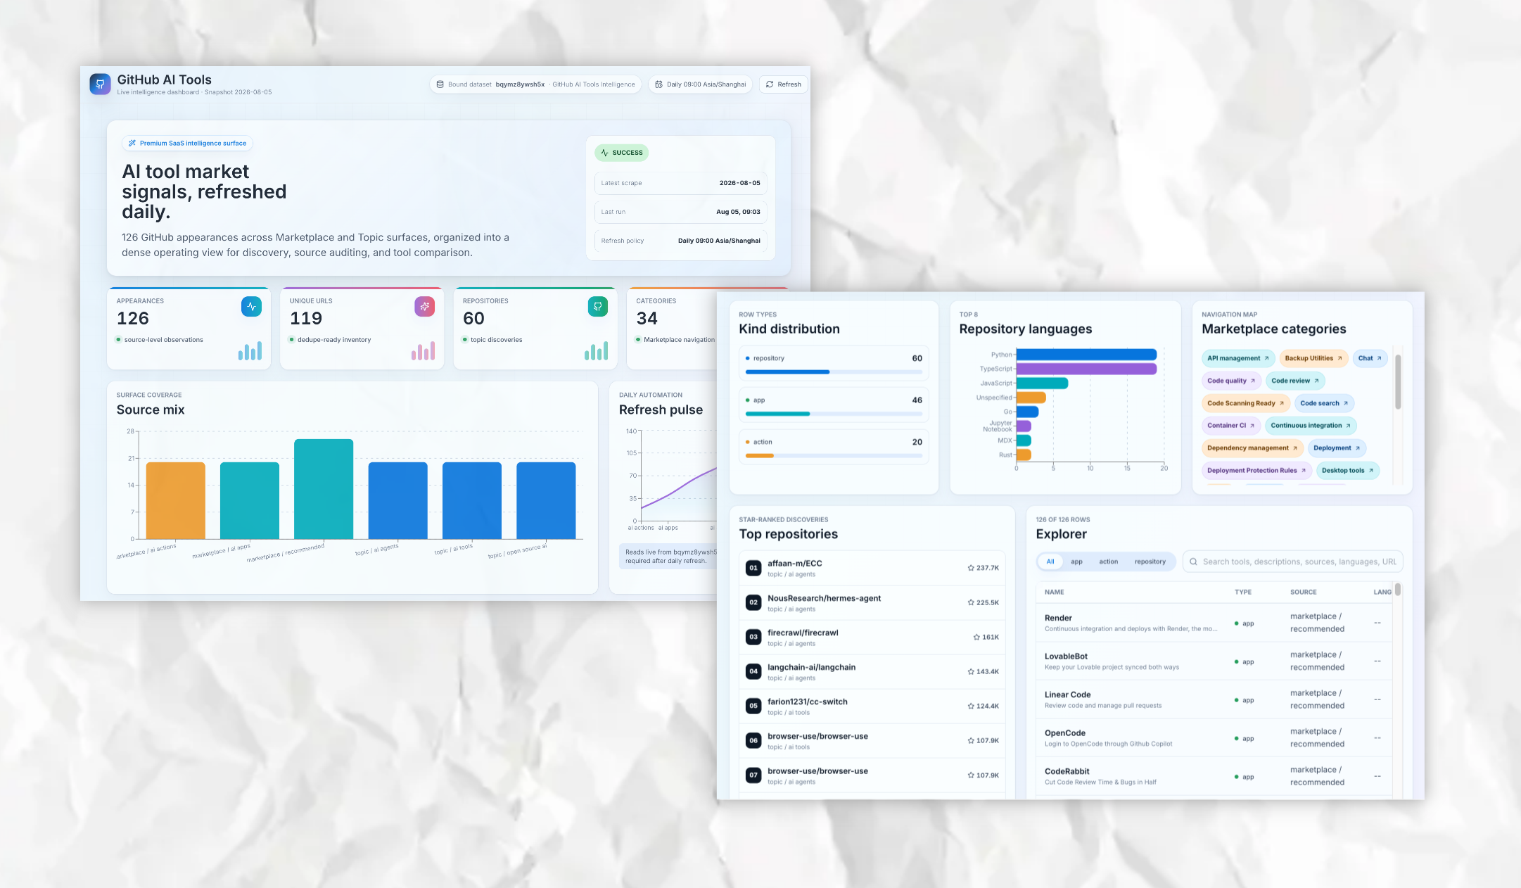Open the API management category chip
Image resolution: width=1521 pixels, height=888 pixels.
(1238, 358)
